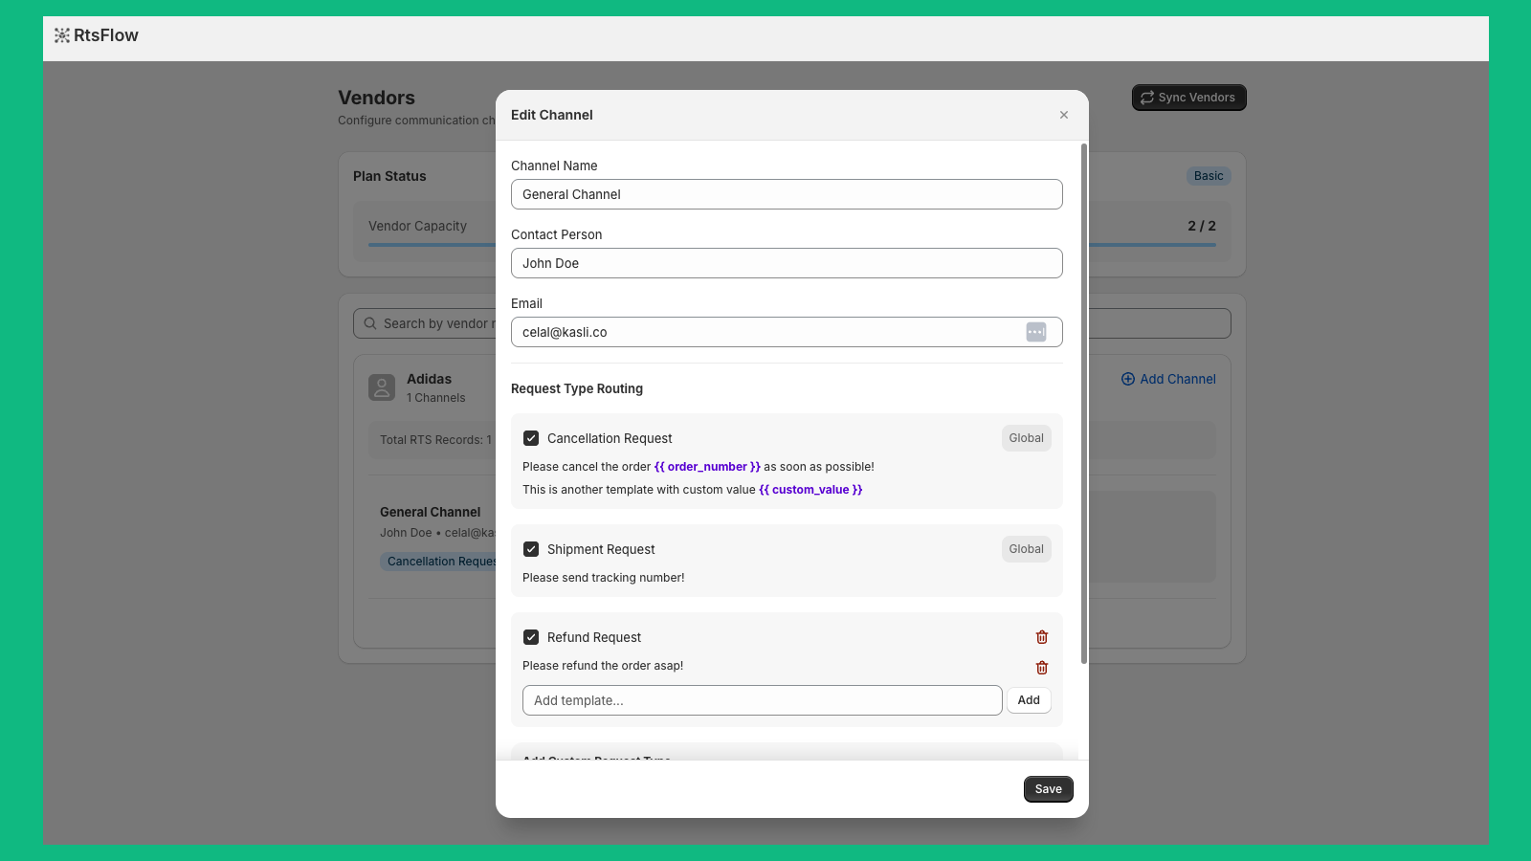The image size is (1531, 861).
Task: Edit the Channel Name field
Action: pos(787,194)
